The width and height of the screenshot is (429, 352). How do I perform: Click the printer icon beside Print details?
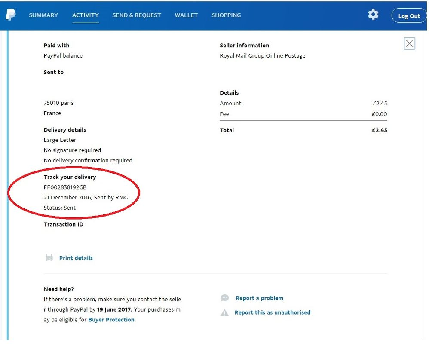coord(49,257)
